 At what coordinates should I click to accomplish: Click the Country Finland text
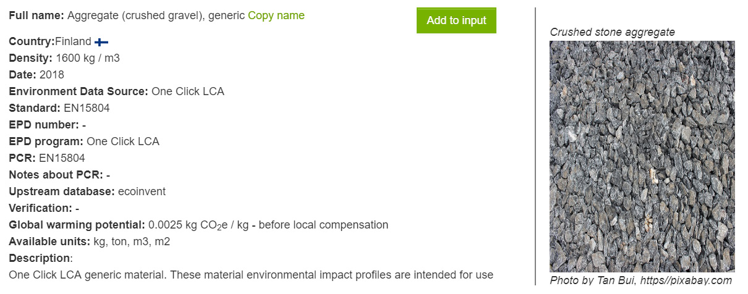point(50,42)
